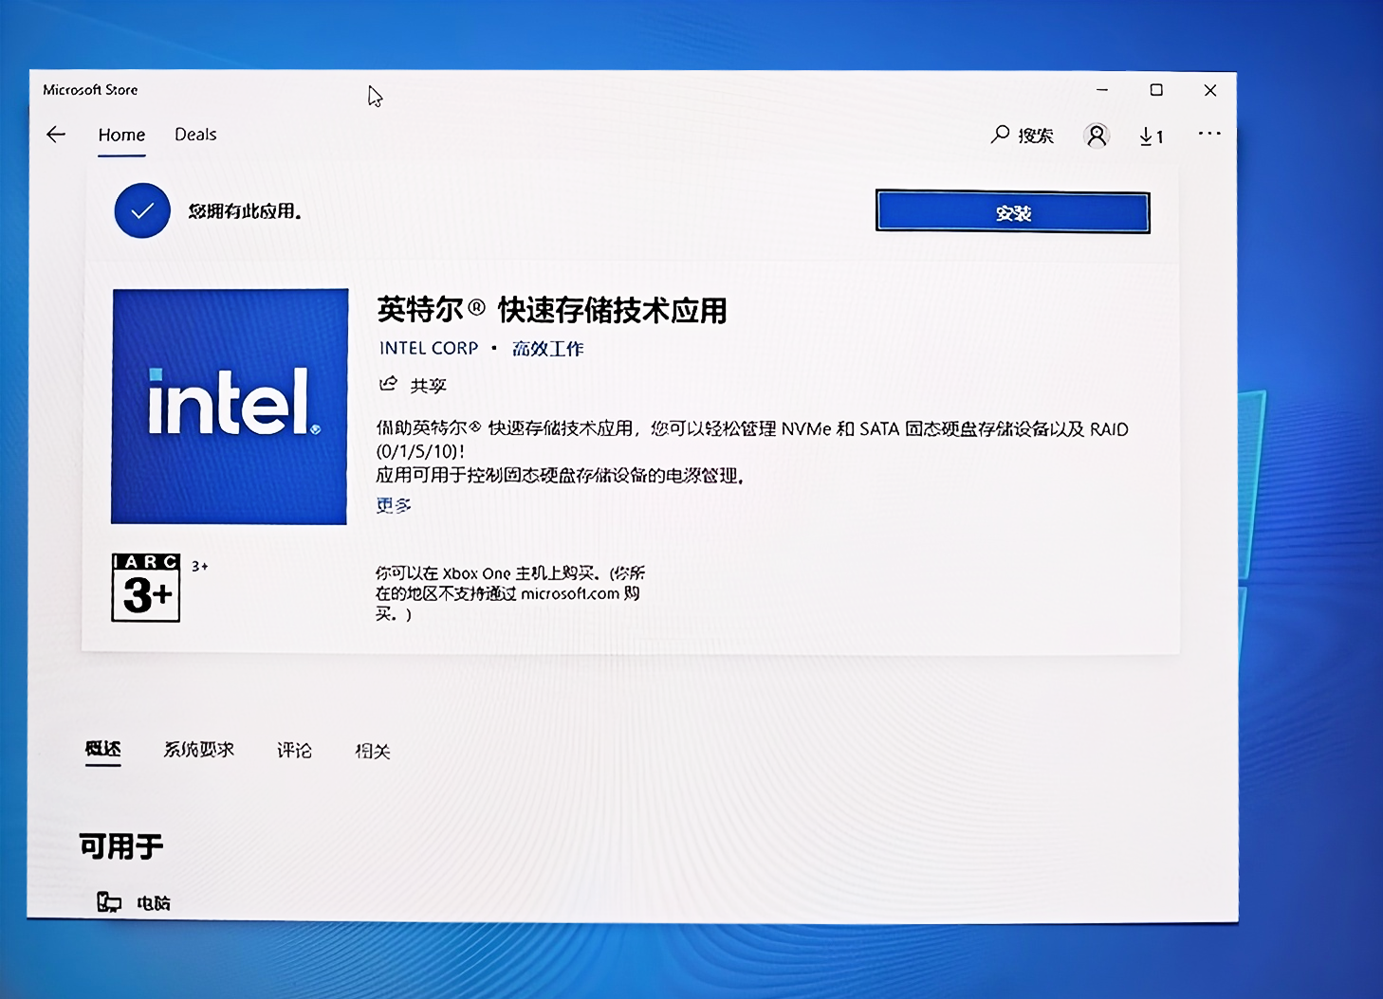
Task: Select the 概述 overview tab
Action: point(103,749)
